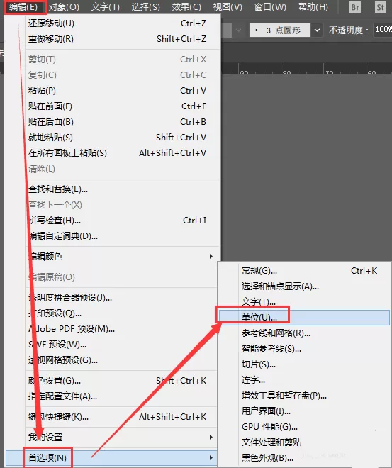
Task: Open 文字(T)... in the preferences submenu
Action: pos(304,302)
